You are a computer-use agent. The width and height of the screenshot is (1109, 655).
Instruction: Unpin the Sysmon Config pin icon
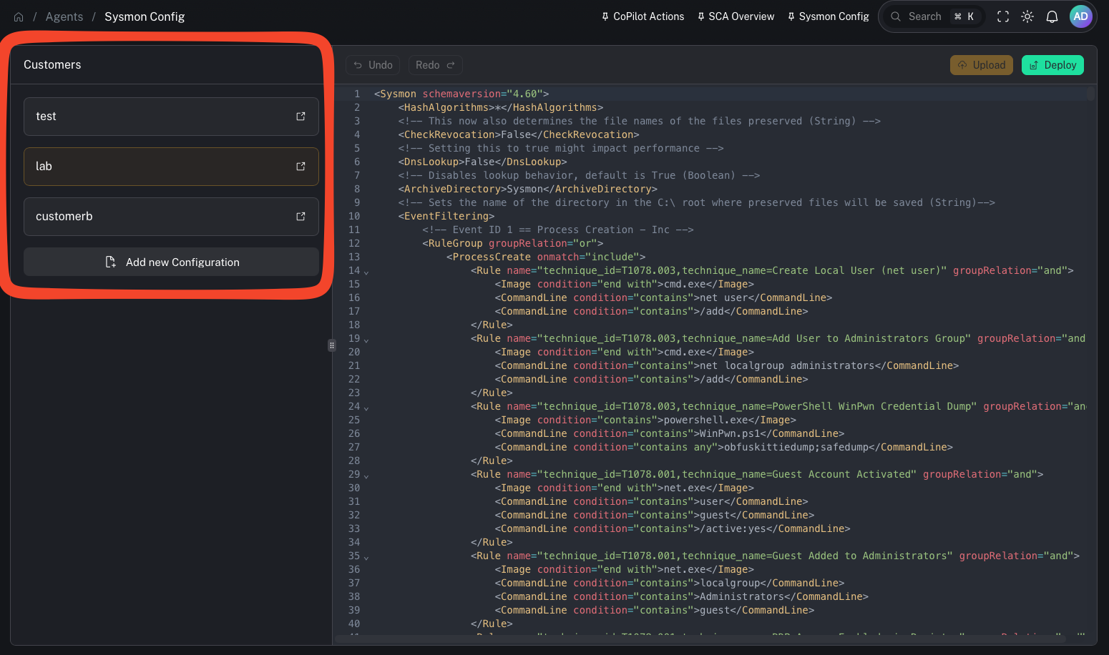[x=791, y=16]
